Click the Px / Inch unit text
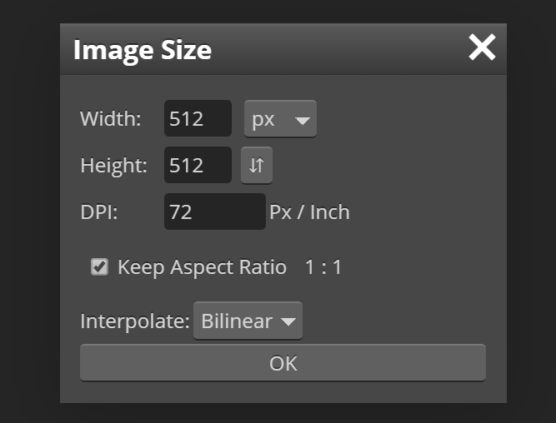The width and height of the screenshot is (556, 423). [309, 212]
